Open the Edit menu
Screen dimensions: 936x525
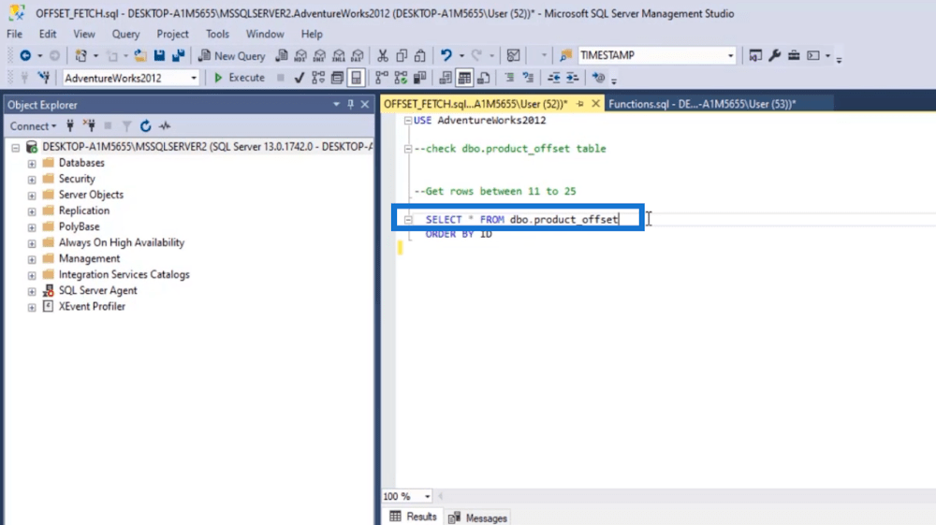48,34
